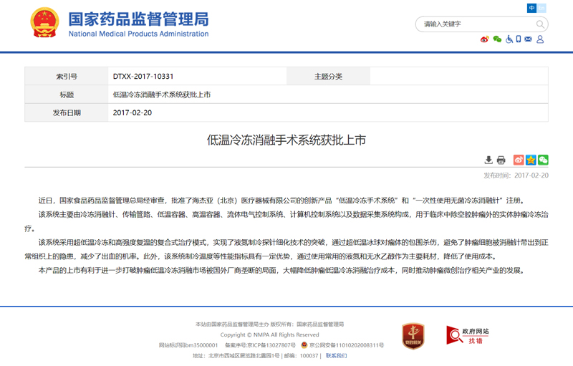Switch language to En
Image resolution: width=573 pixels, height=366 pixels.
(541, 8)
